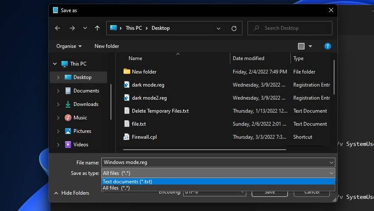Click the file list horizontal scrollbar
374x211 pixels.
pos(204,150)
